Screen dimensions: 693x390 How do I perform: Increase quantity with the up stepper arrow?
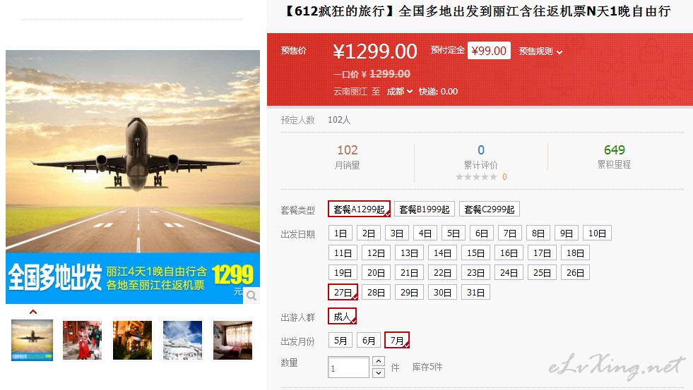point(379,361)
